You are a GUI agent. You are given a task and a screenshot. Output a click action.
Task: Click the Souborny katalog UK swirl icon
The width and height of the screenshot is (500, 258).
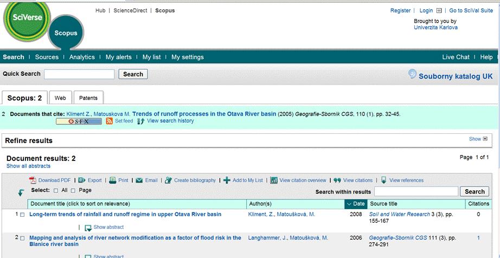click(412, 74)
